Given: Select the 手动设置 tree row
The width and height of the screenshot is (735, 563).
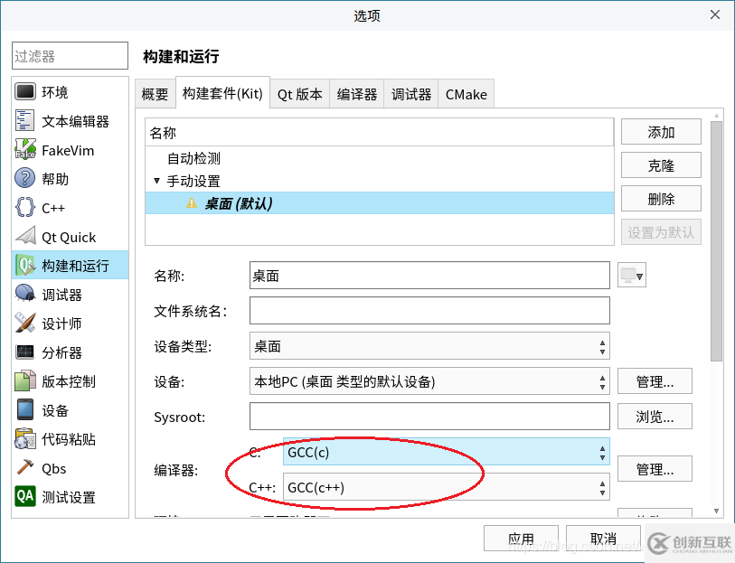Looking at the screenshot, I should coord(379,181).
